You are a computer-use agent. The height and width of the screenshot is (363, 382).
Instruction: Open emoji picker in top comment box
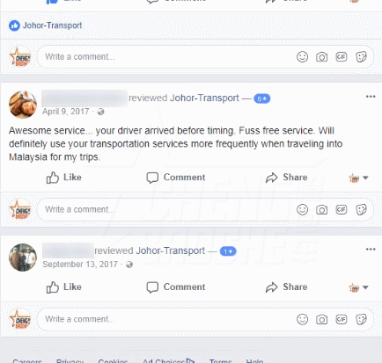302,56
